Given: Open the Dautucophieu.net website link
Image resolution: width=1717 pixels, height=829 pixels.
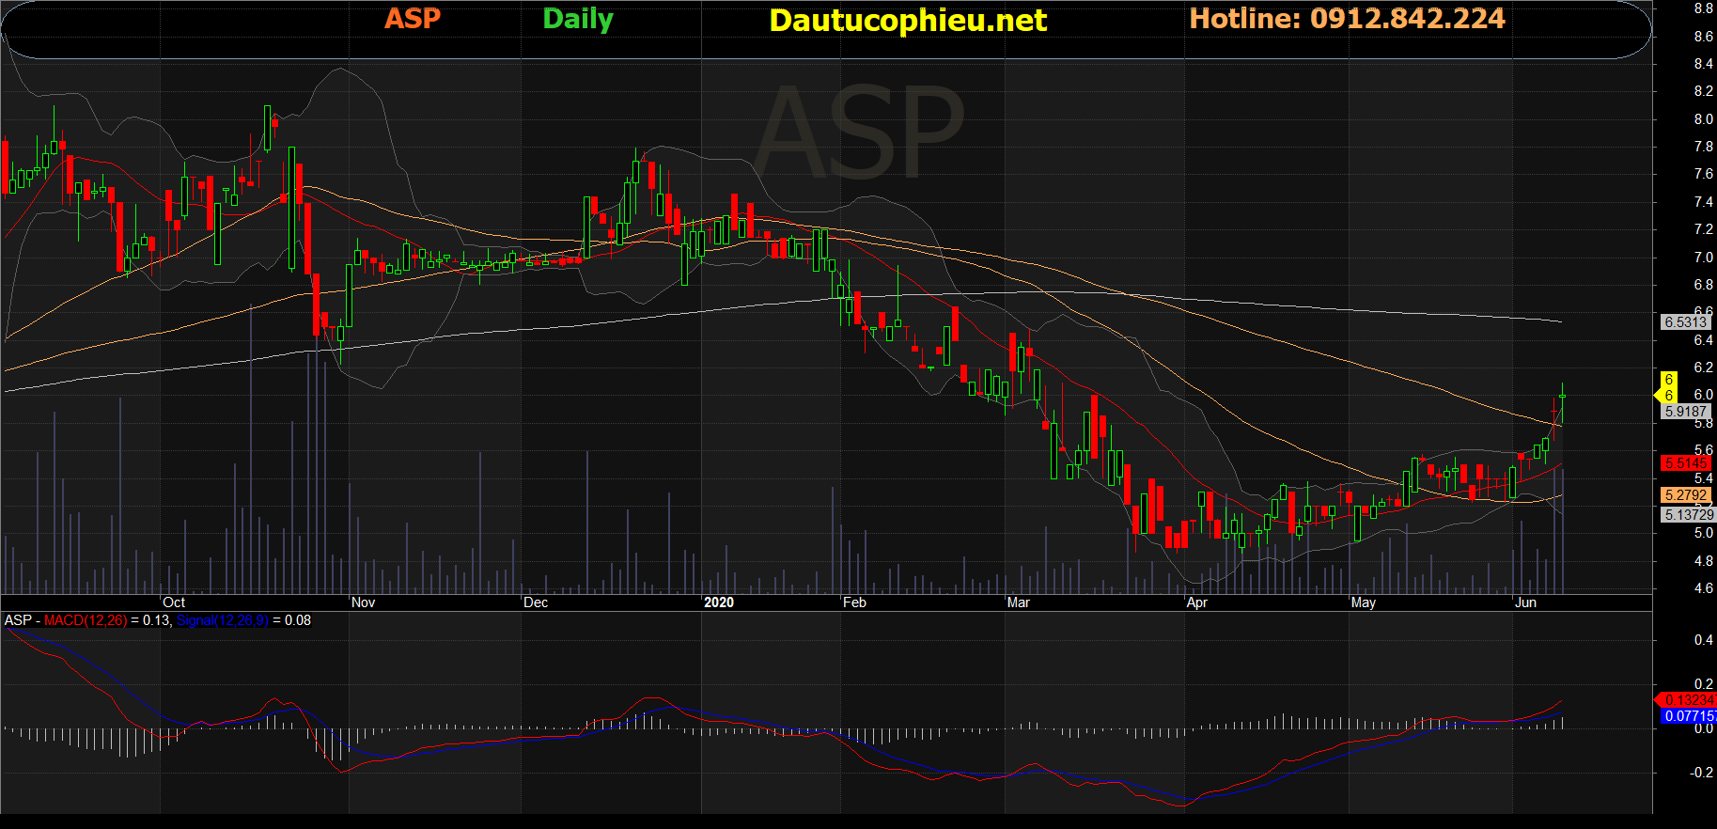Looking at the screenshot, I should coord(907,21).
